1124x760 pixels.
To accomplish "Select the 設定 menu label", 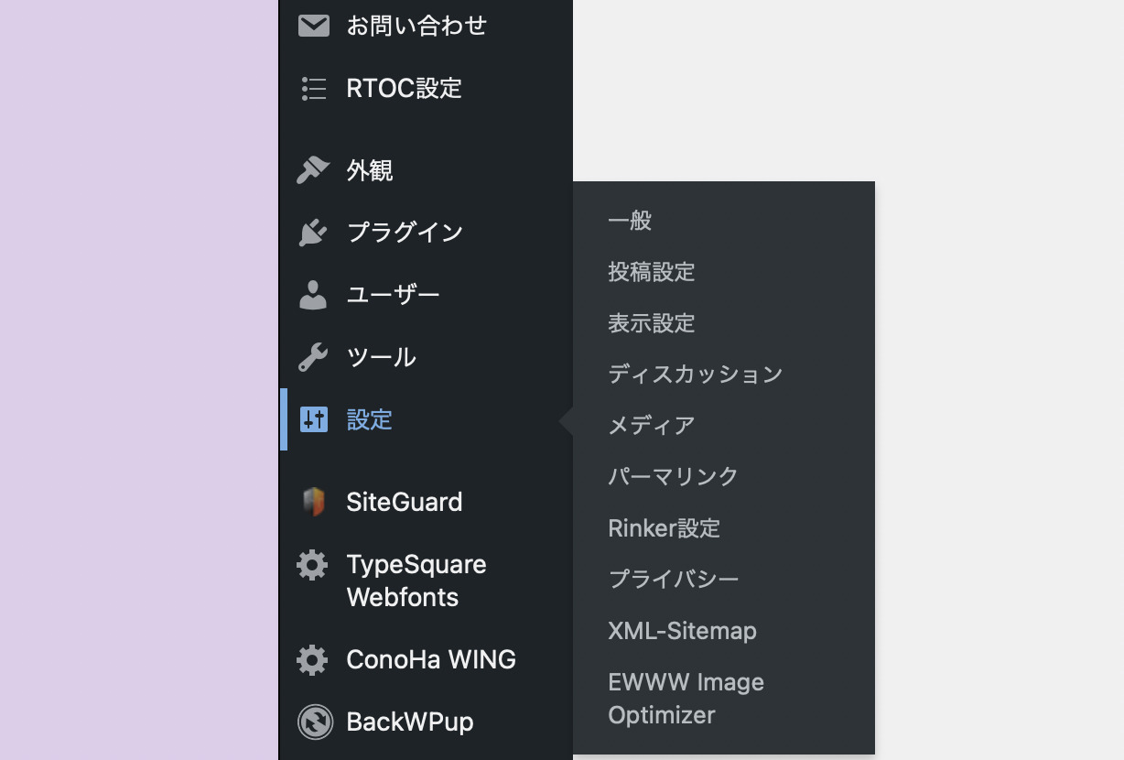I will click(370, 419).
